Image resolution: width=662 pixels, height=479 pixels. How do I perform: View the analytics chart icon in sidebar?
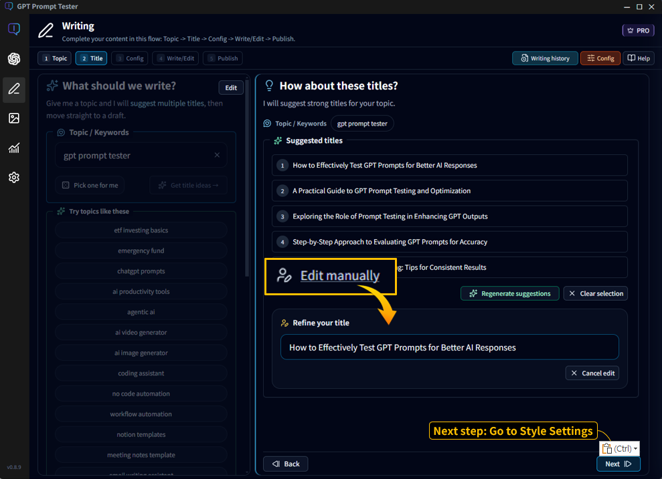[13, 148]
